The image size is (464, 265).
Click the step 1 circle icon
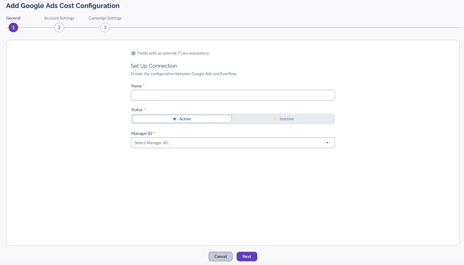13,28
